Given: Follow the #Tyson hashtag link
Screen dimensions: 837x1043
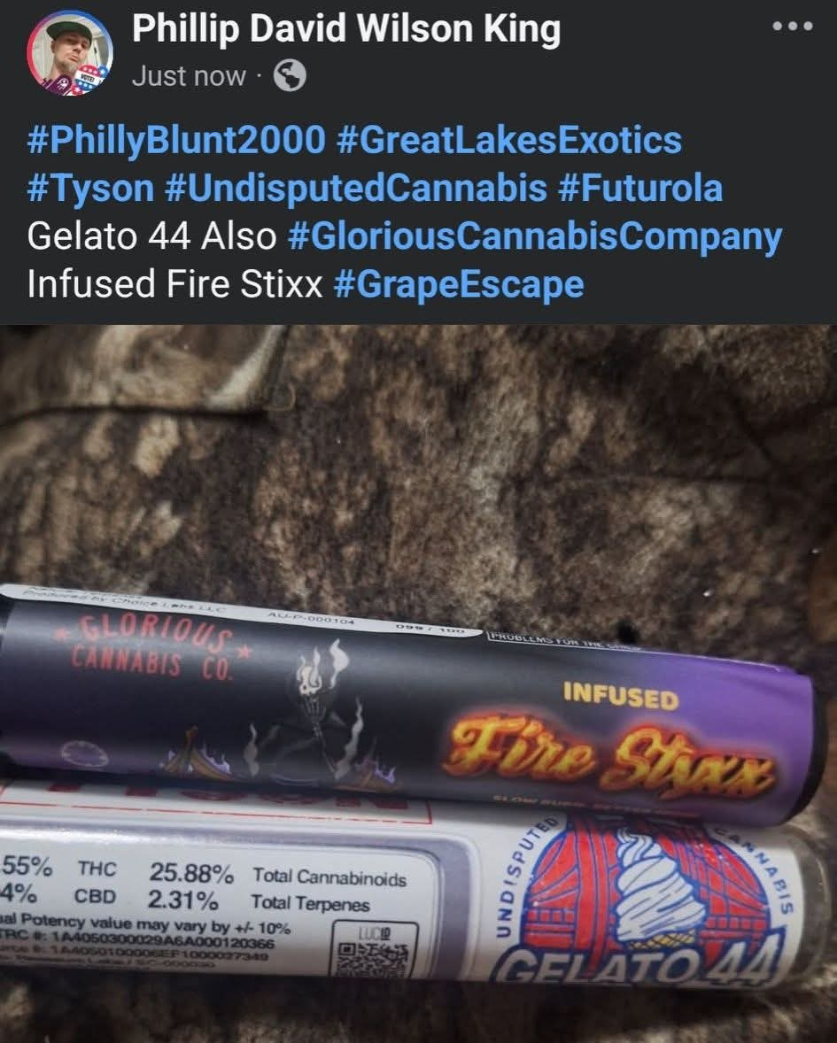Looking at the screenshot, I should pos(90,189).
